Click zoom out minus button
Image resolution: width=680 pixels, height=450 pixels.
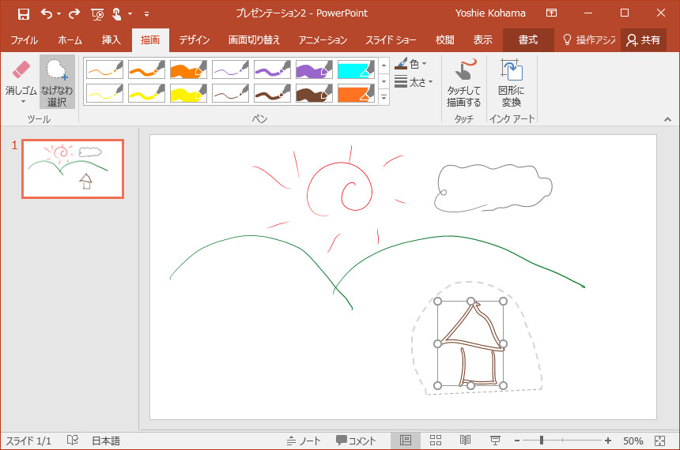517,441
